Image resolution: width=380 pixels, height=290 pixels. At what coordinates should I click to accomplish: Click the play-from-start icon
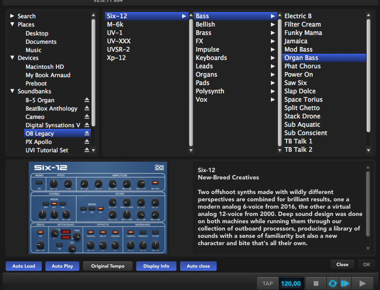tap(345, 283)
